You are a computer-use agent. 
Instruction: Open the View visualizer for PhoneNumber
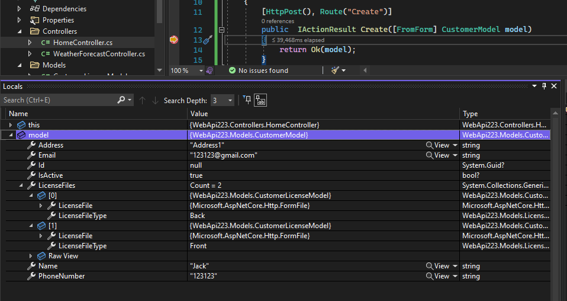437,276
